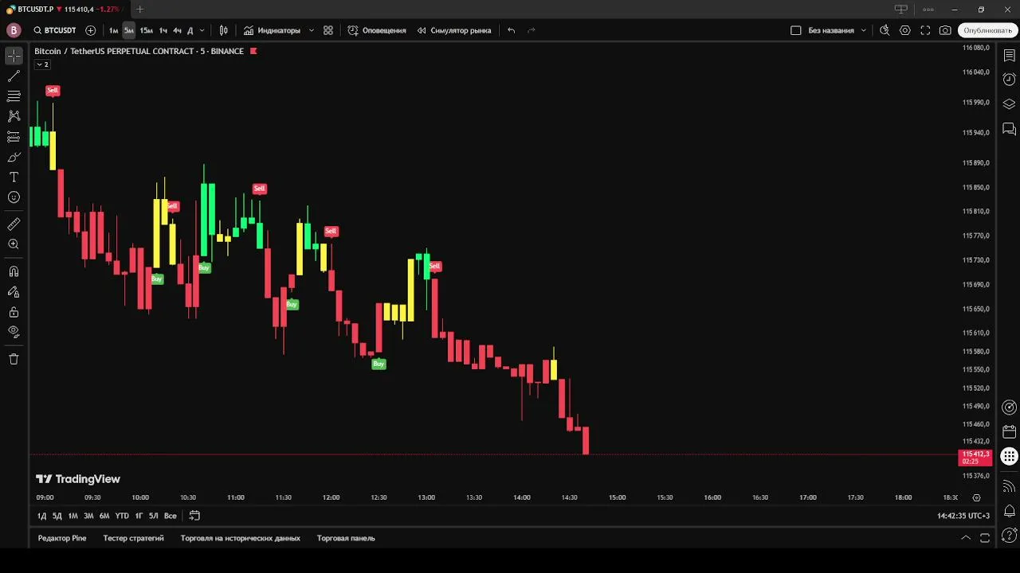Open the alerts clock panel in sidebar
Screen dimensions: 1020x573
[x=1009, y=80]
